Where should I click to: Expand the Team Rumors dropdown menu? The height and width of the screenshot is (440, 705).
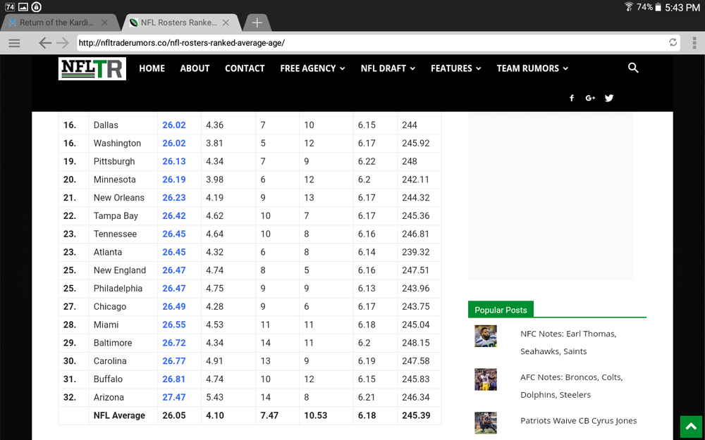pyautogui.click(x=532, y=68)
